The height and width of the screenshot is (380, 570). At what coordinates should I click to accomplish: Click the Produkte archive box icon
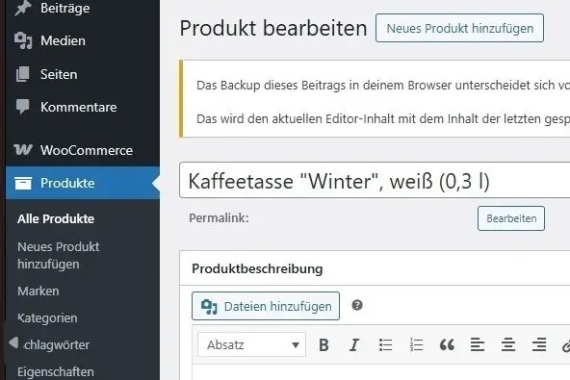click(x=23, y=183)
